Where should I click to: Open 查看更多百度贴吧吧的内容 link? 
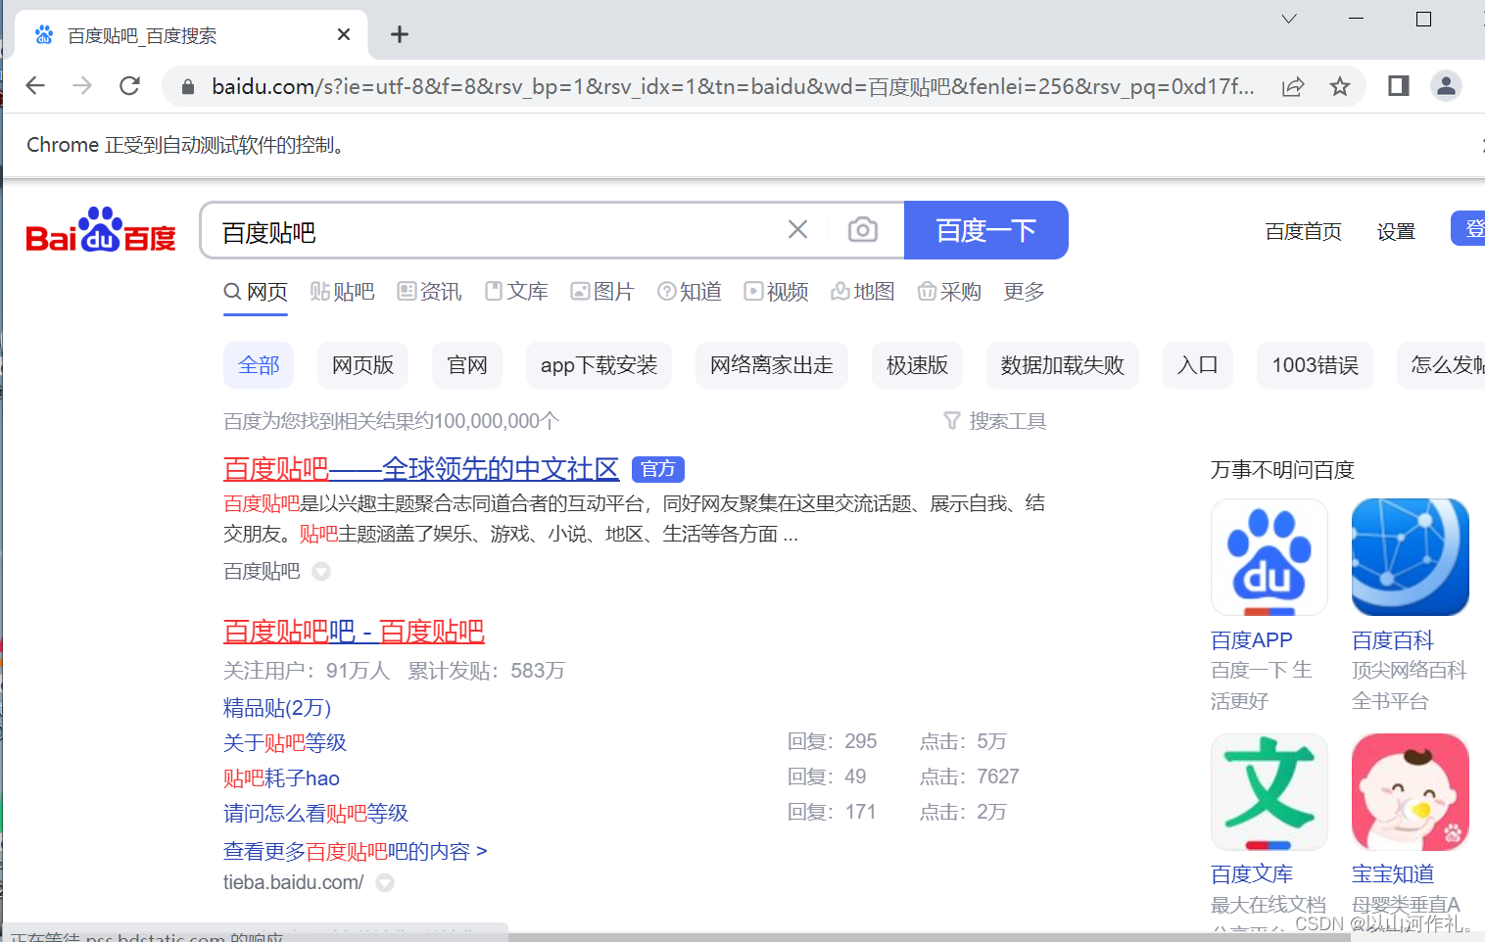click(356, 852)
